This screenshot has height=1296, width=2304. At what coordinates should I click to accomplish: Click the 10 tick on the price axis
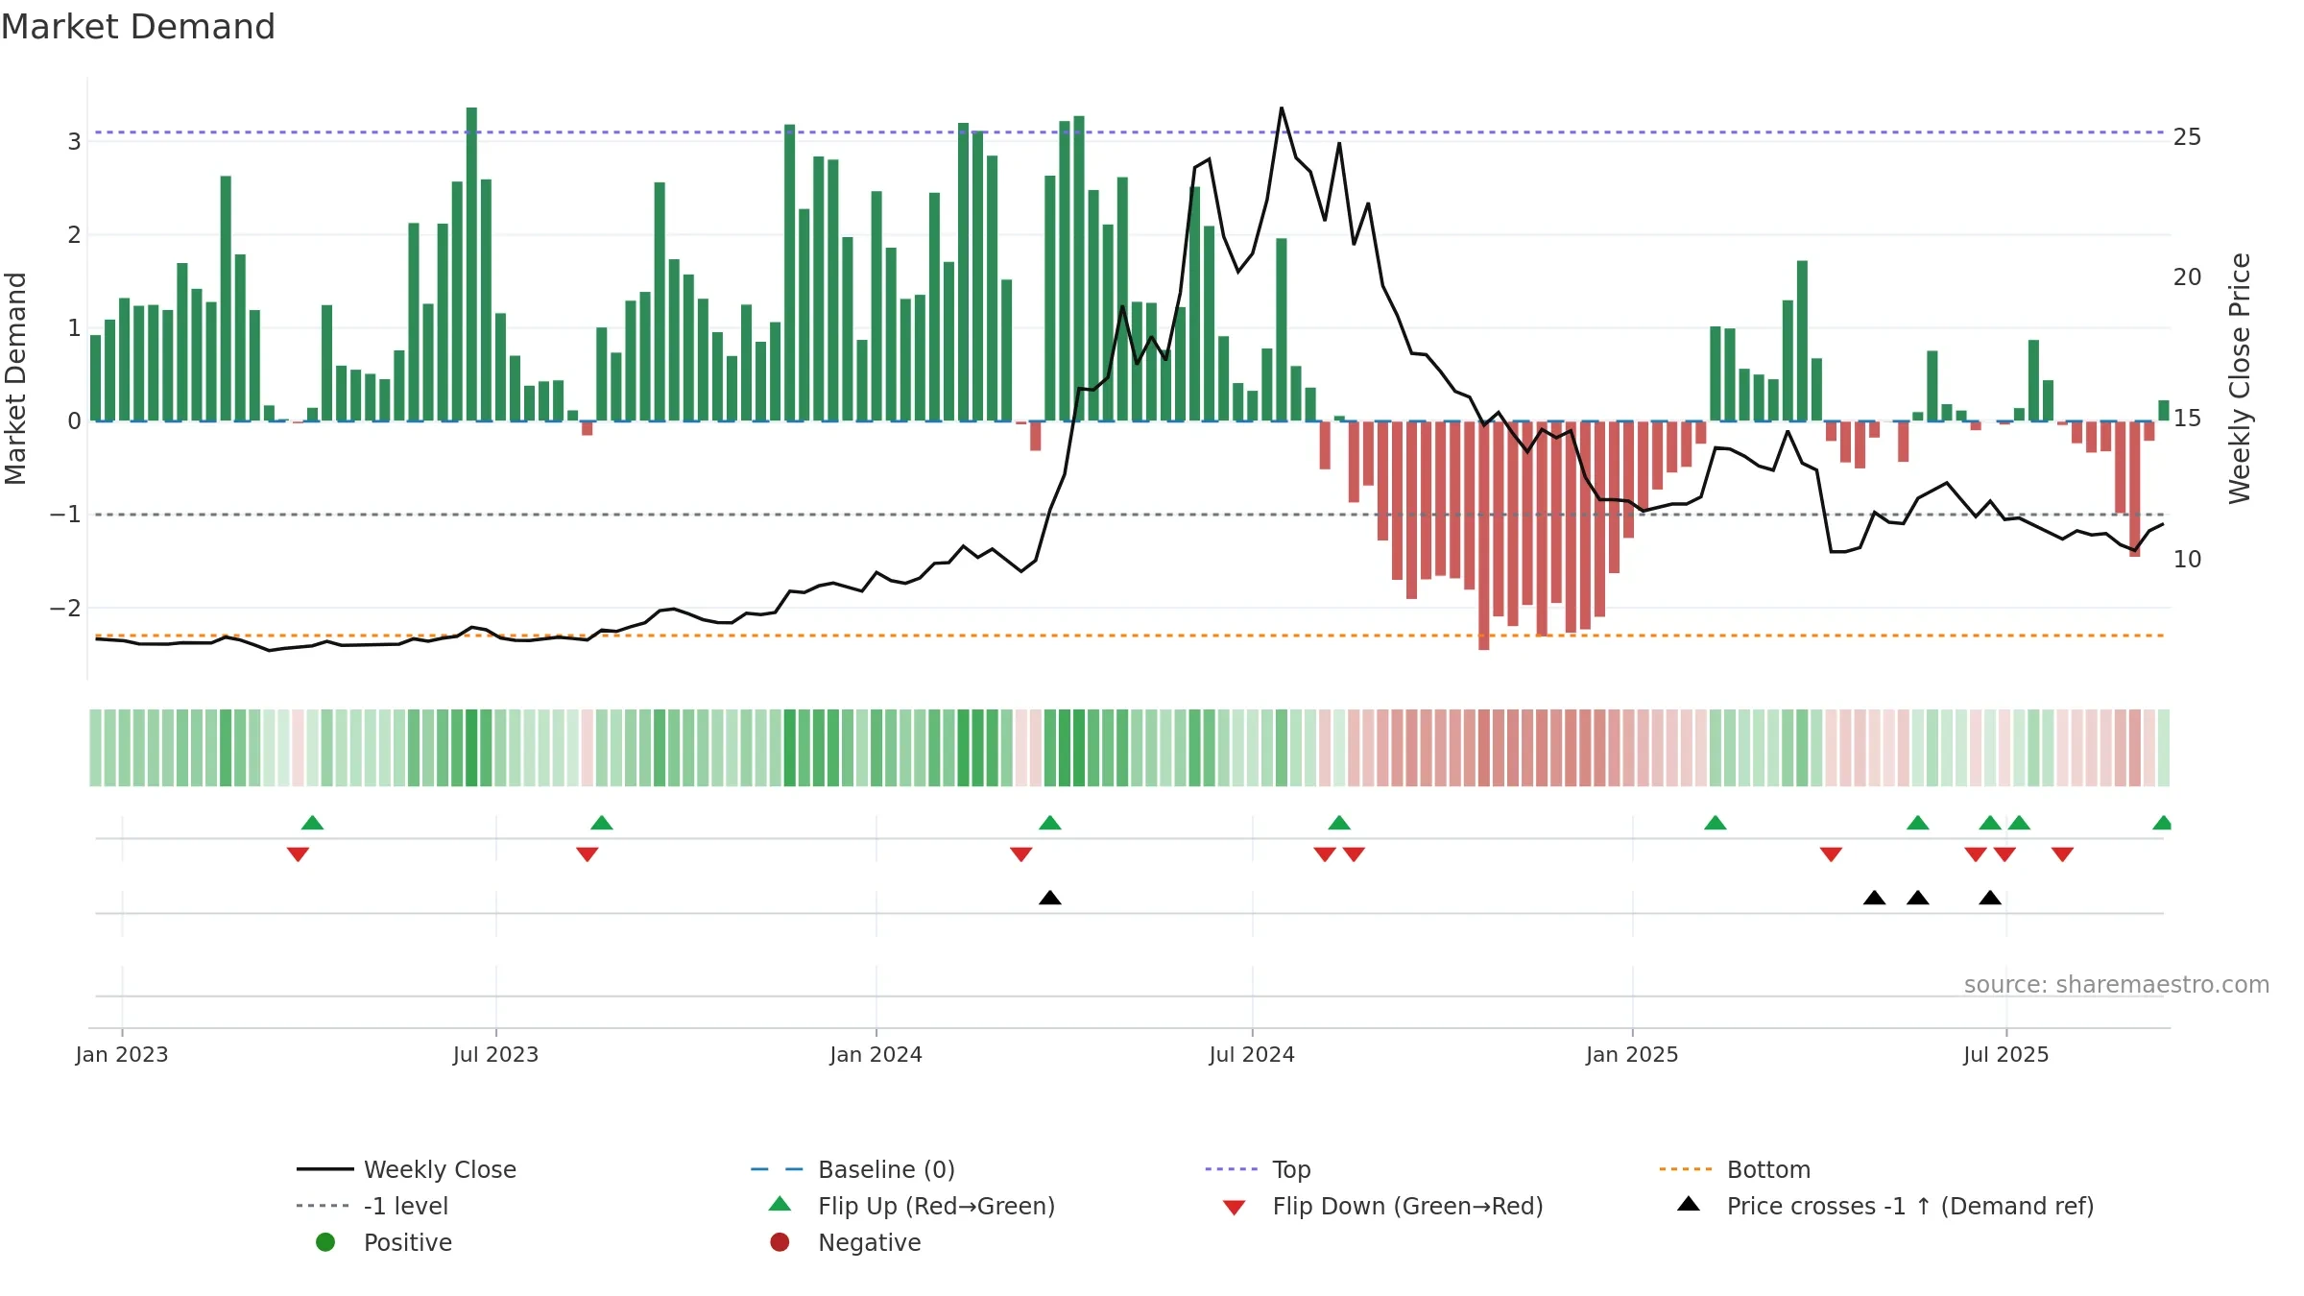coord(2187,559)
